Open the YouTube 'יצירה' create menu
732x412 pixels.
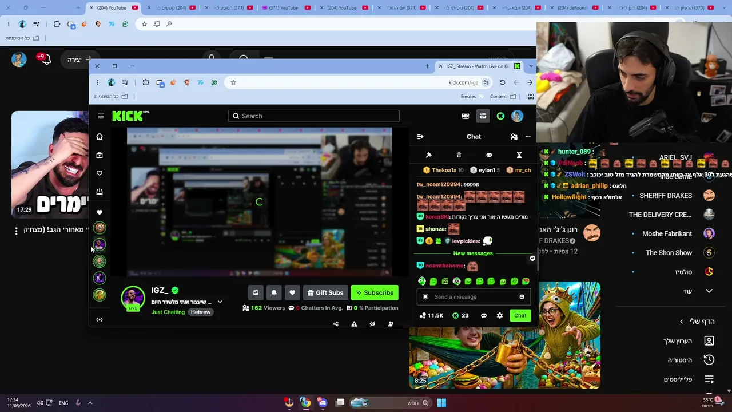click(79, 60)
